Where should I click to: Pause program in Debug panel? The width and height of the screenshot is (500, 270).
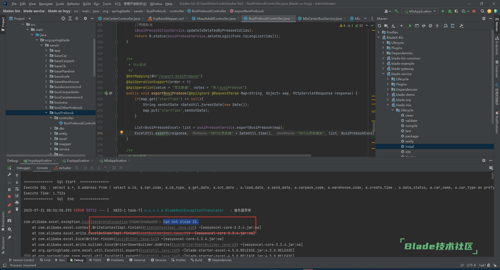tap(9, 190)
